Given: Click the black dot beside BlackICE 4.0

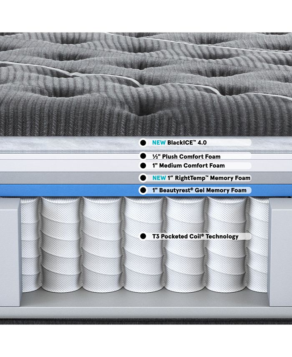Looking at the screenshot, I should [143, 142].
